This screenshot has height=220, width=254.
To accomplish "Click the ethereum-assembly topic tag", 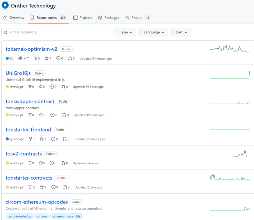I will pyautogui.click(x=67, y=216).
